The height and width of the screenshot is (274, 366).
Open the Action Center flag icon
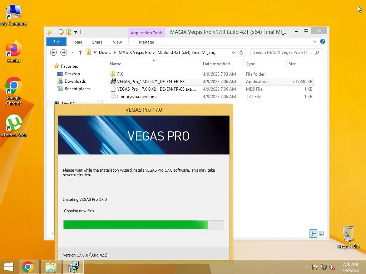315,267
